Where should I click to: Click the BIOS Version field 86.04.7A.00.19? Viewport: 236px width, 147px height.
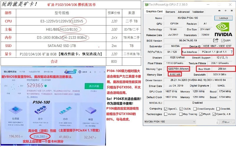pos(188,41)
